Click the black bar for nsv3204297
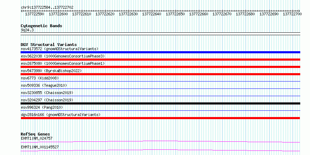310x155 pixels. tap(160, 103)
